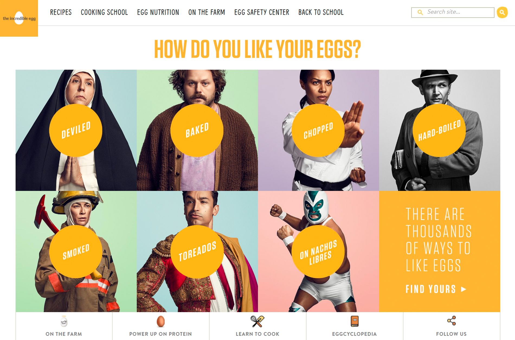Pick the Smoked firefighter tile
The image size is (515, 340).
(x=76, y=252)
